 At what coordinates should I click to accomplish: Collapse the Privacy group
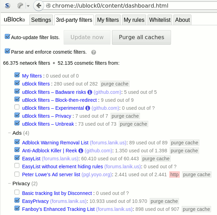coord(9,183)
